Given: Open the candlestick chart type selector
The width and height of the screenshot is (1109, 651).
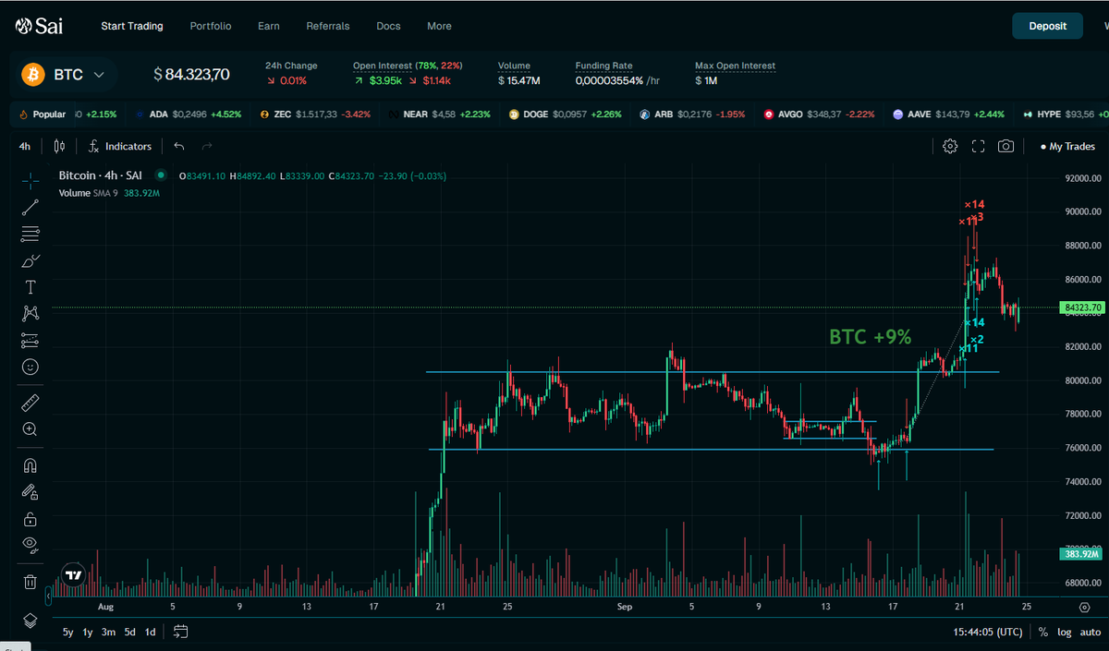Looking at the screenshot, I should tap(59, 146).
